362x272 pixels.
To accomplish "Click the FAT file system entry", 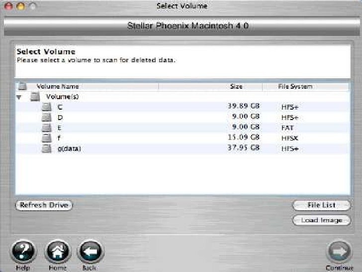I will [x=287, y=128].
